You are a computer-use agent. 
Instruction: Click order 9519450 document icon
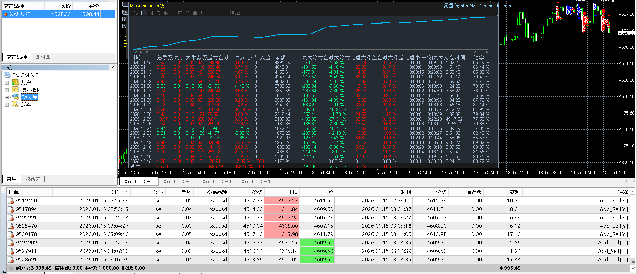coord(11,201)
